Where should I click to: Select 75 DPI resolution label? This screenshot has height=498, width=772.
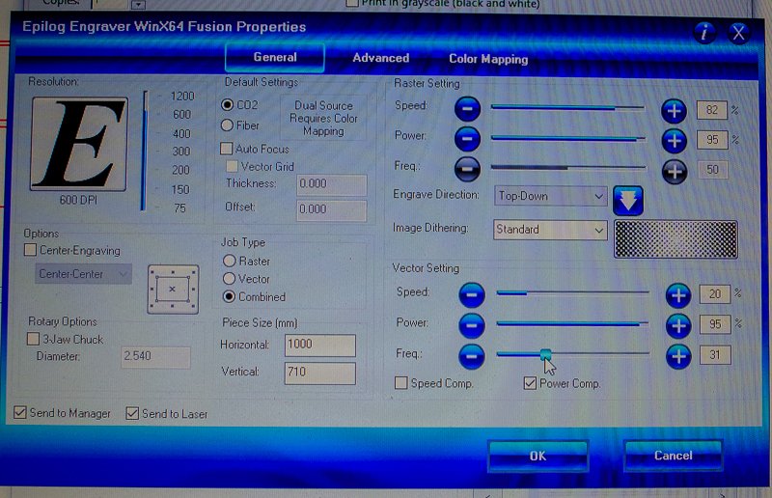(179, 208)
